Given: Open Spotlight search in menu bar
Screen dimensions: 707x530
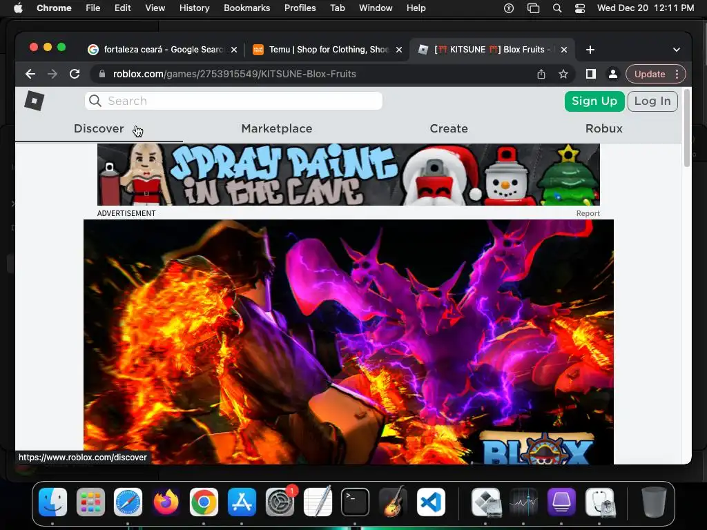Looking at the screenshot, I should [557, 8].
